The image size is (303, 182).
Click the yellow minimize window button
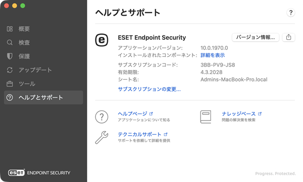15,6
